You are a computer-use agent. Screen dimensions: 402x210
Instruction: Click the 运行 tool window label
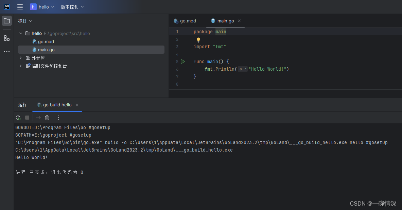click(22, 105)
